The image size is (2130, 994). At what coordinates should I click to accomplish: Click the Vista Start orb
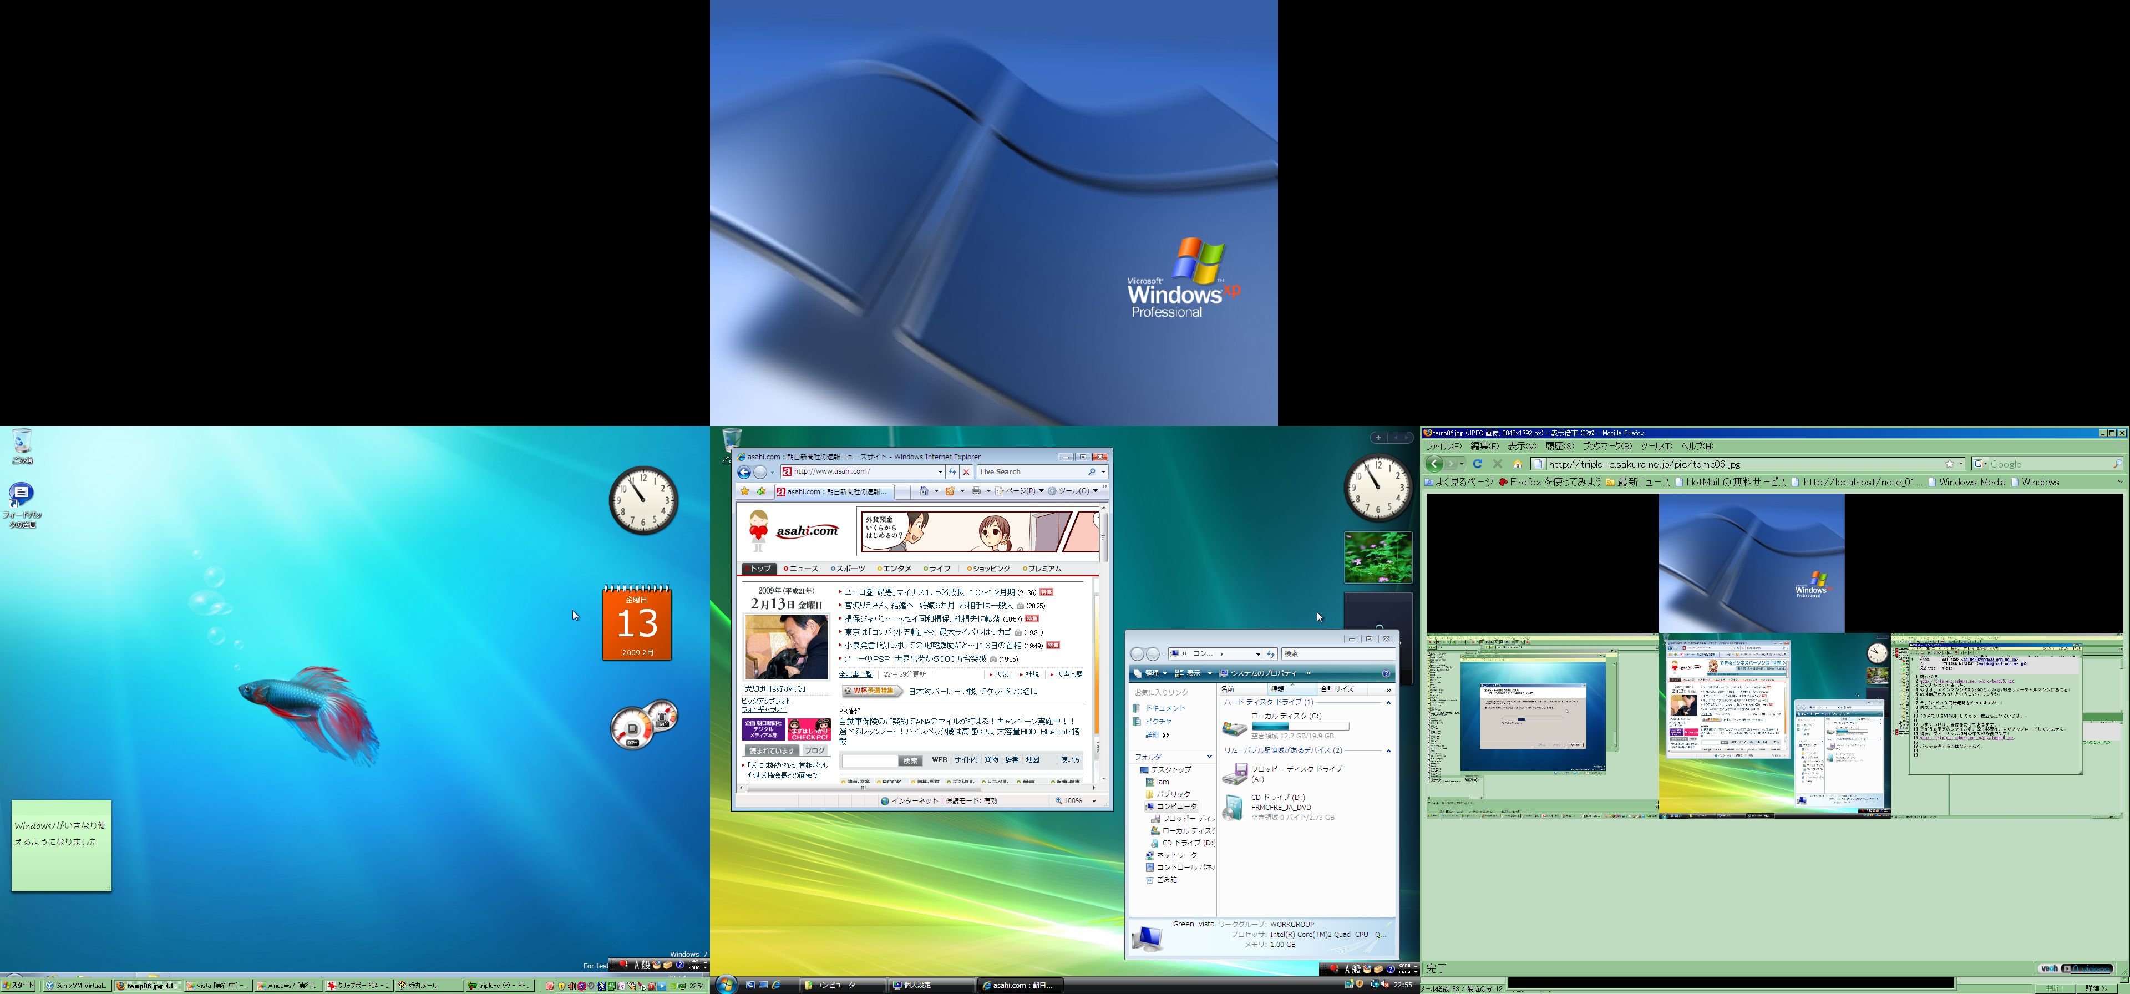[x=726, y=984]
